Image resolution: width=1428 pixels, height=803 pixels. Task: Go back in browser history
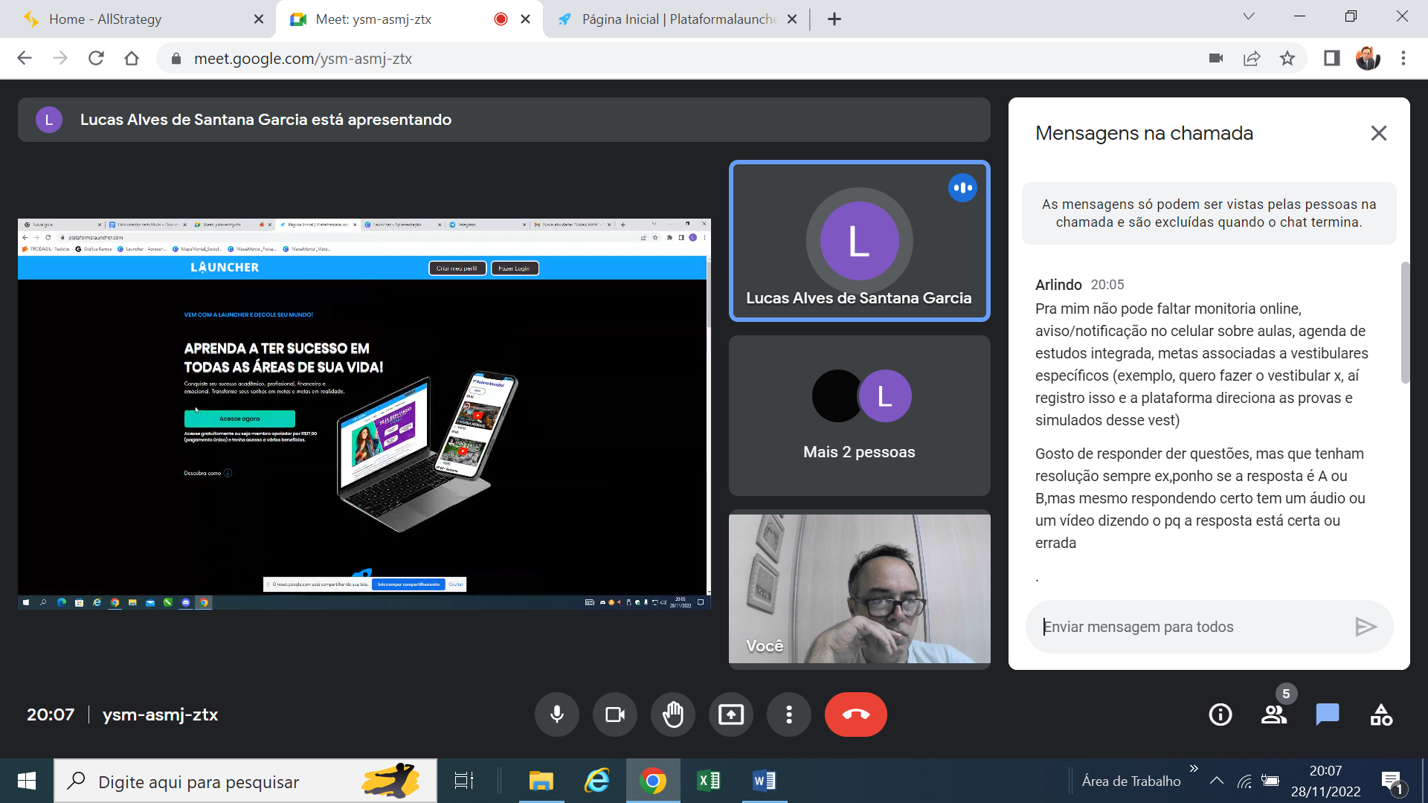25,58
